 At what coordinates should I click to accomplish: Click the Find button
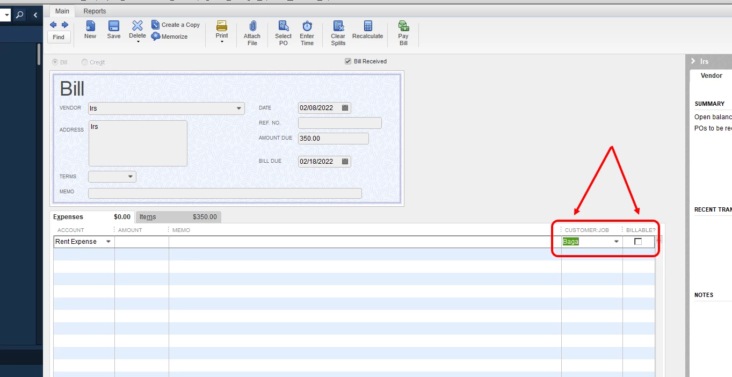[x=59, y=37]
